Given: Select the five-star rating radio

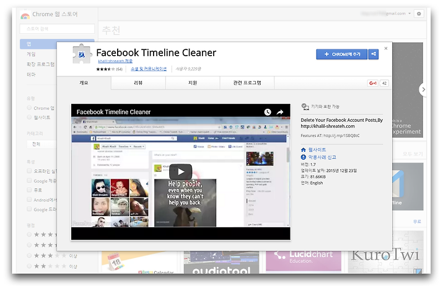Looking at the screenshot, I should pyautogui.click(x=29, y=234).
